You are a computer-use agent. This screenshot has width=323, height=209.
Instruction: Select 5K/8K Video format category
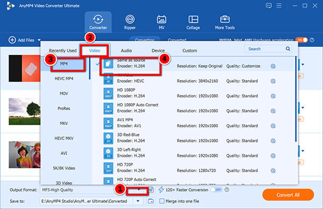(x=64, y=168)
